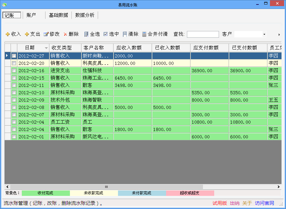Click employee cell 王五
The image size is (286, 209).
274,100
